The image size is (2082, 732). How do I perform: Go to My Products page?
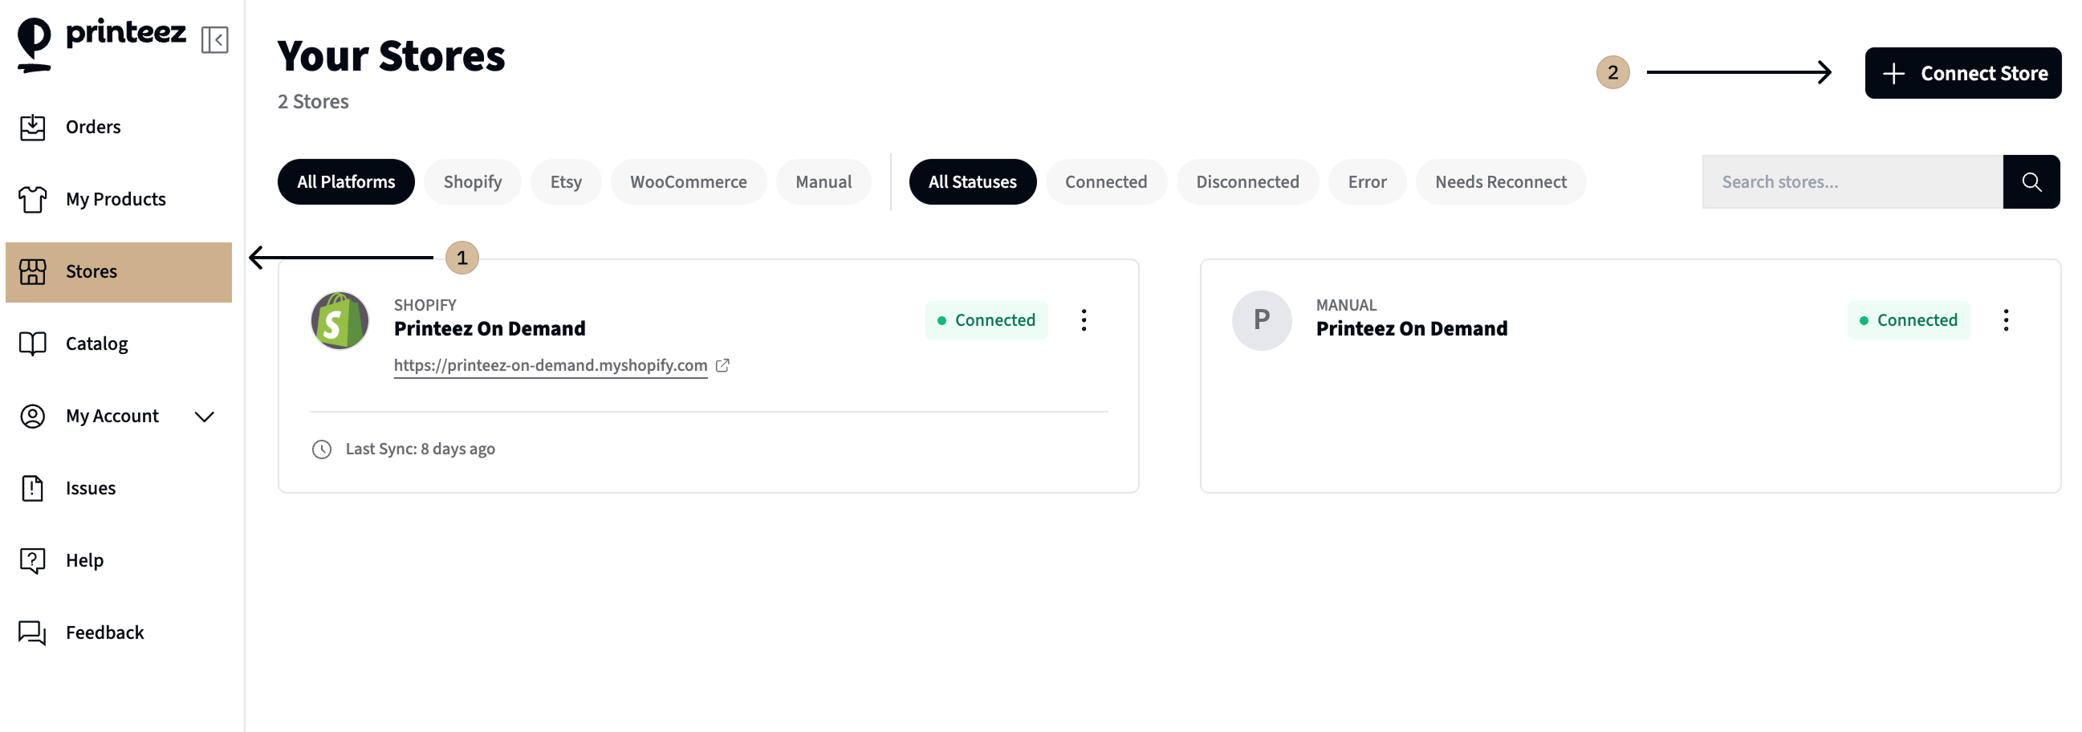point(119,199)
